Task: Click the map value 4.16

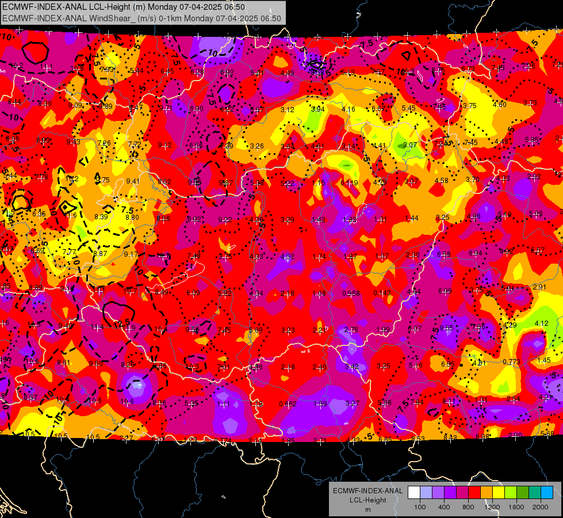Action: (x=348, y=109)
